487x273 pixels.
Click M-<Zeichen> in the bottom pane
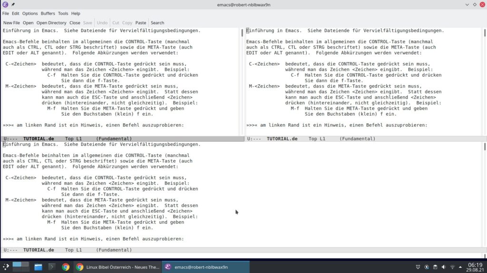21,200
